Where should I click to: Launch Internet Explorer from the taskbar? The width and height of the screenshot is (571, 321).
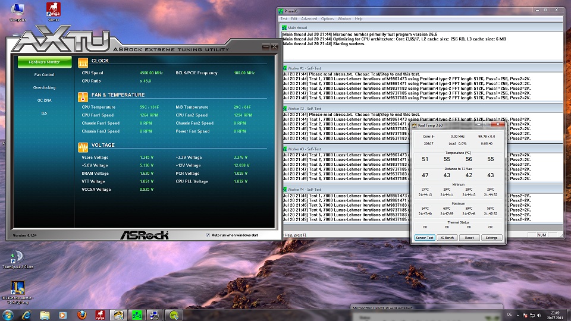coord(26,315)
